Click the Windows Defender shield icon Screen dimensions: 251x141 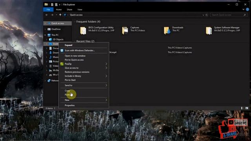pyautogui.click(x=62, y=51)
